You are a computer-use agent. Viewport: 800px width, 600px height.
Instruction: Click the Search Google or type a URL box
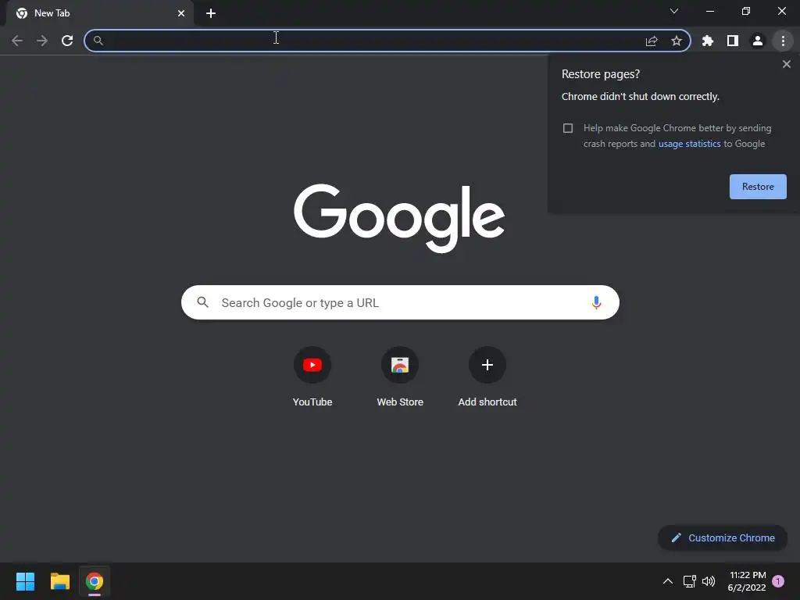(400, 302)
